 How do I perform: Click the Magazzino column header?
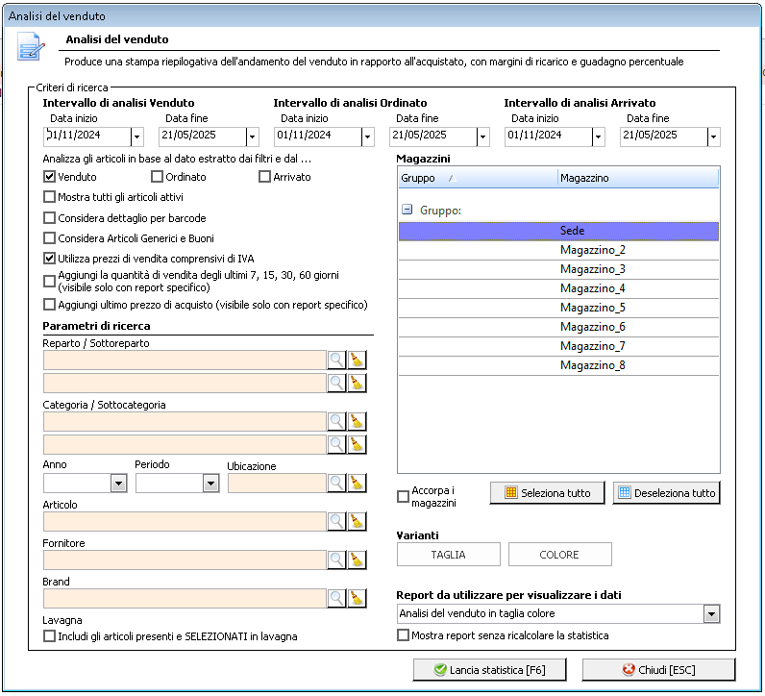(638, 178)
